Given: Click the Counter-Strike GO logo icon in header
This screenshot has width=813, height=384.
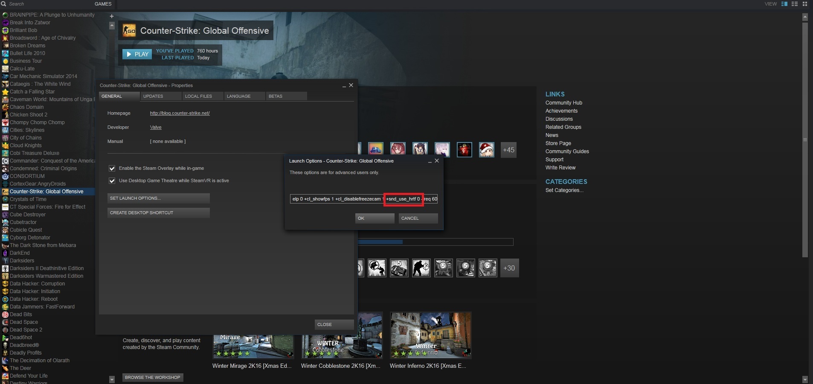Looking at the screenshot, I should tap(129, 31).
